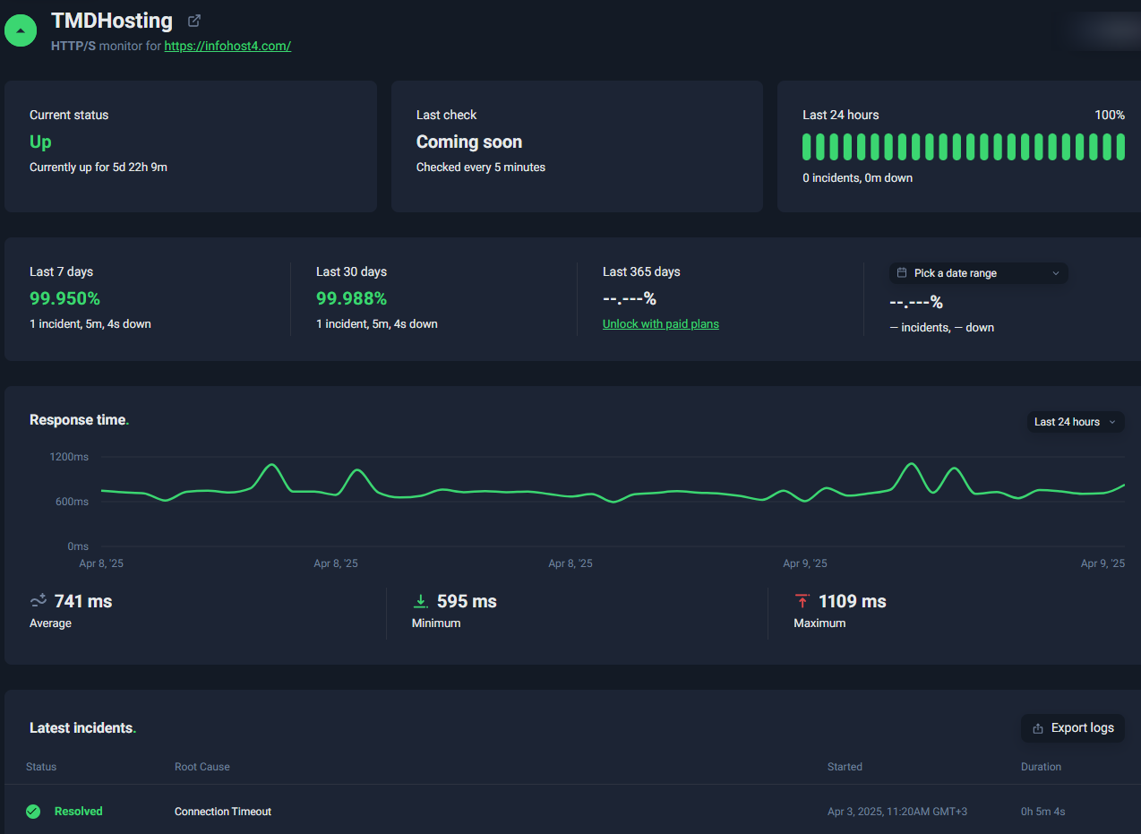Click the maximum response red arrow icon
This screenshot has height=834, width=1141.
[802, 601]
